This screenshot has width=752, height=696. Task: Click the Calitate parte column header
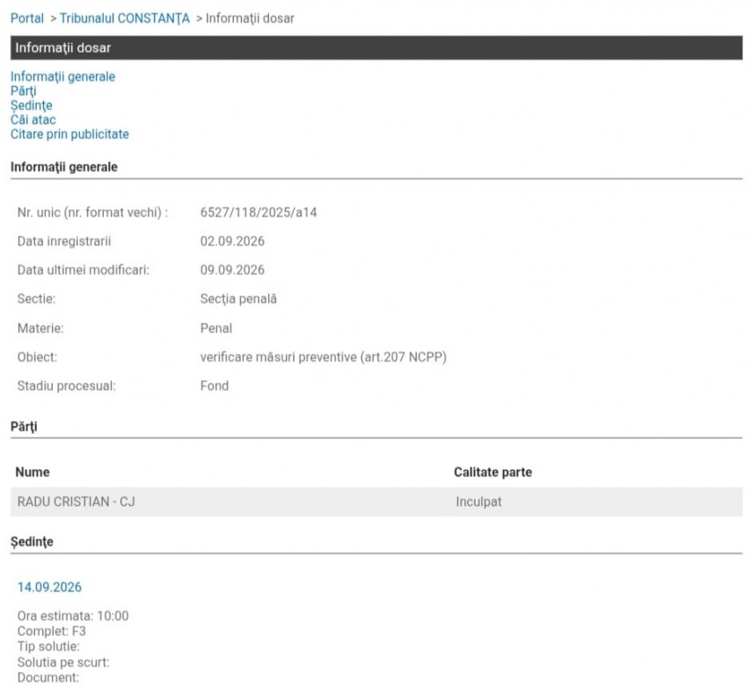[x=493, y=472]
